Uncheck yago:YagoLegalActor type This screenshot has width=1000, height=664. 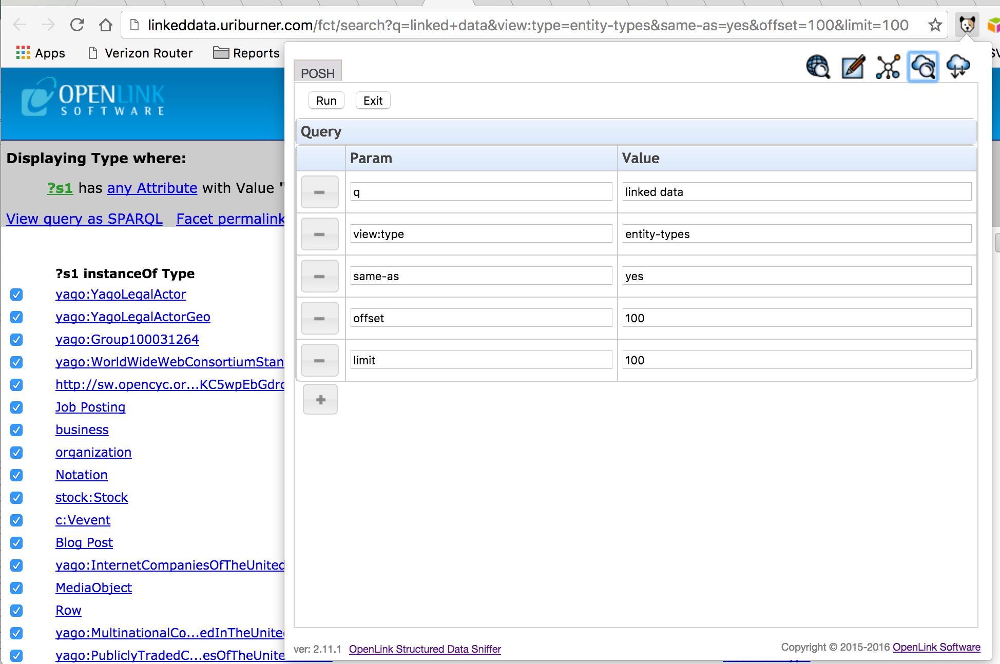(16, 295)
